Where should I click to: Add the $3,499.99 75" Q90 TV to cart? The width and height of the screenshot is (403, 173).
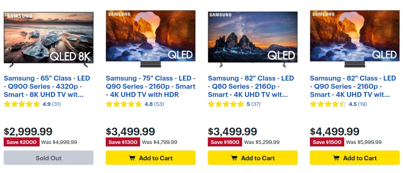[150, 158]
